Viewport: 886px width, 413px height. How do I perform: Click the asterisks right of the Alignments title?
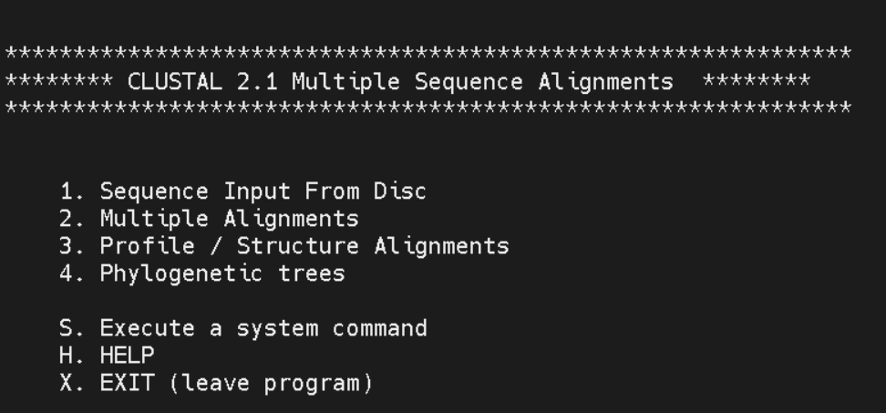757,81
